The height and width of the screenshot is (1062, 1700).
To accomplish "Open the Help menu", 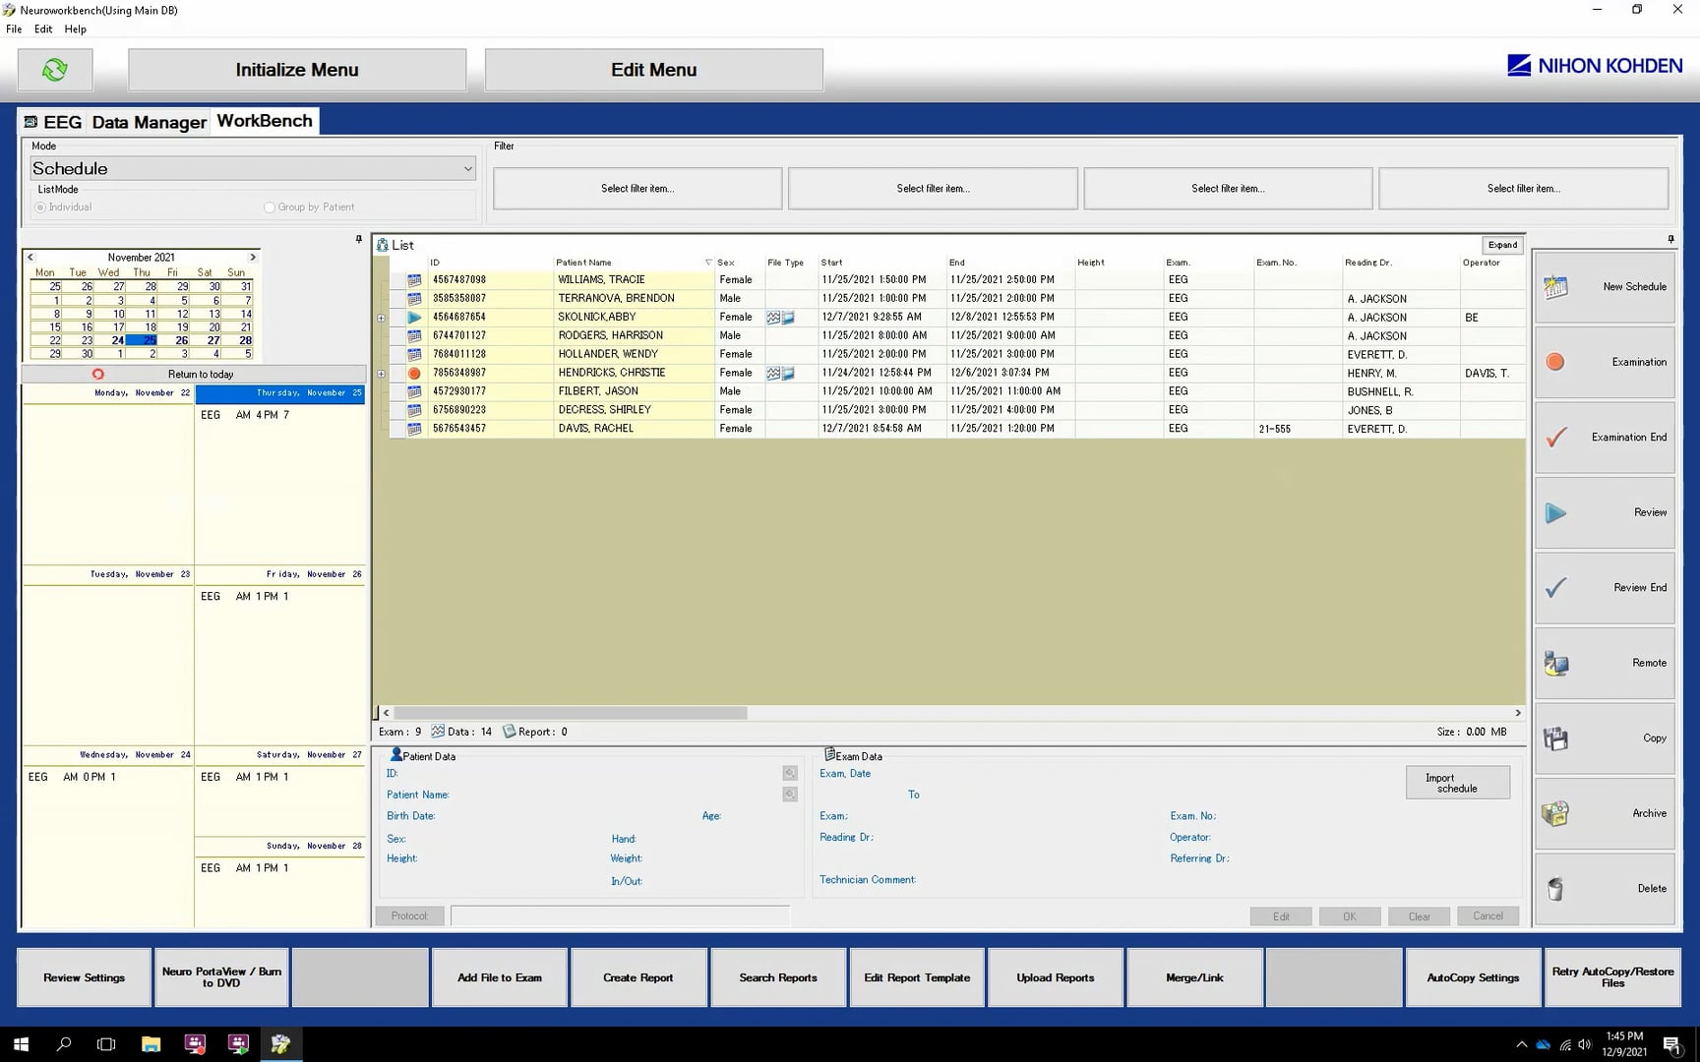I will point(76,29).
